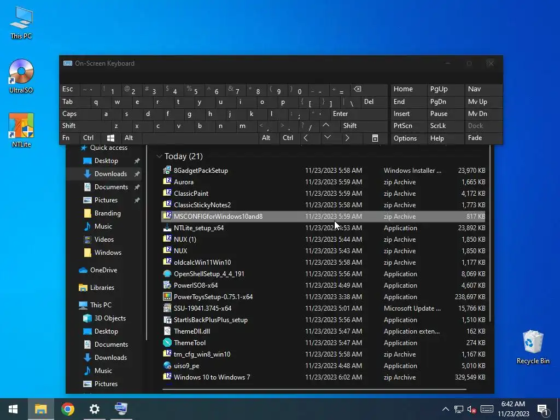Click the touch keyboard tray icon
560x420 pixels.
pyautogui.click(x=486, y=409)
